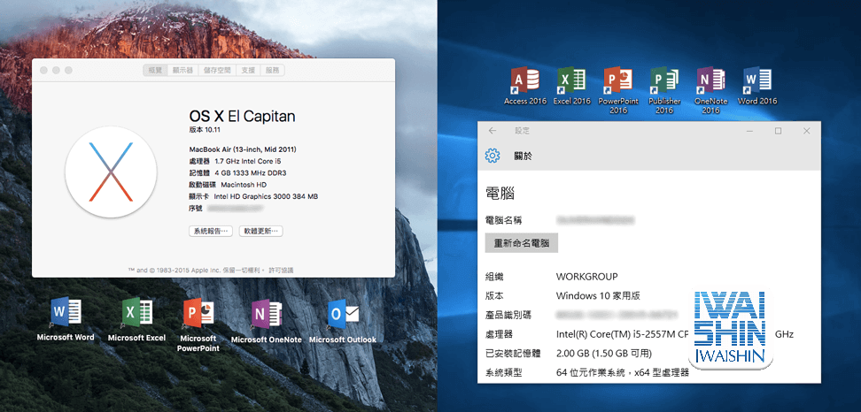
Task: Go back with the arrow in 設定 window
Action: (x=493, y=131)
